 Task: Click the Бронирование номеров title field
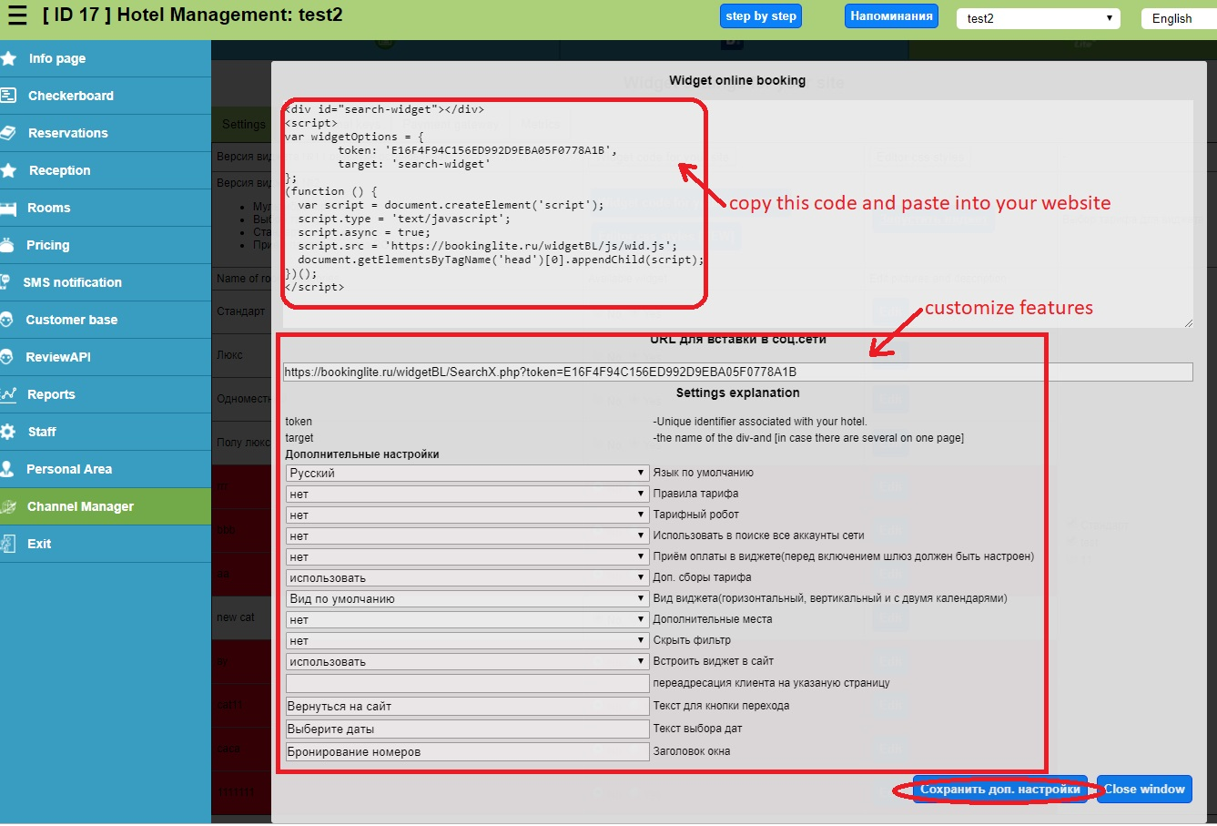pyautogui.click(x=467, y=751)
